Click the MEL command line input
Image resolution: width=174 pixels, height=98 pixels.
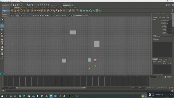34,91
